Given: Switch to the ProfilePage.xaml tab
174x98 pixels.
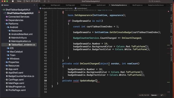Looking at the screenshot, I should pyautogui.click(x=86, y=5).
